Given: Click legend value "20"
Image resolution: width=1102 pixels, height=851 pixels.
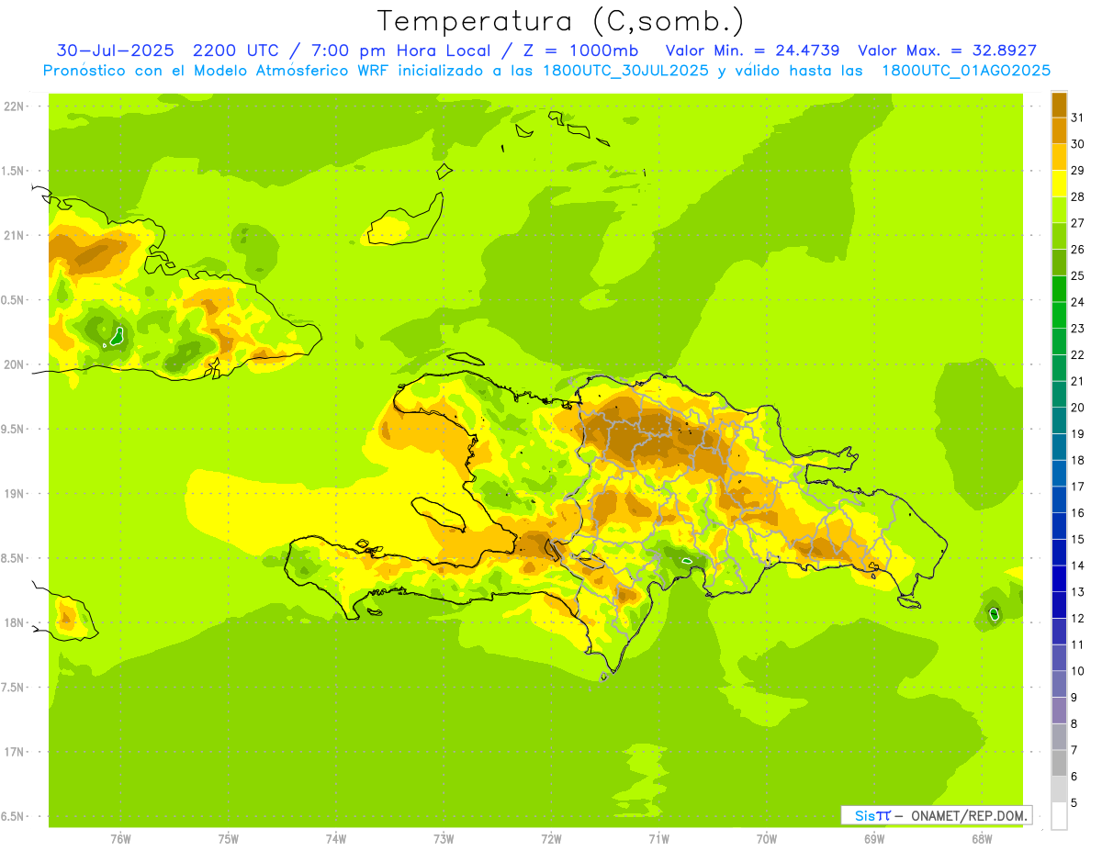Looking at the screenshot, I should pos(1077,408).
